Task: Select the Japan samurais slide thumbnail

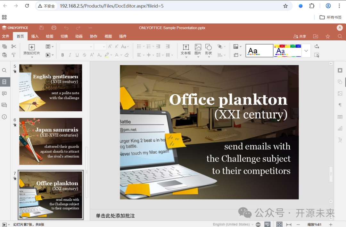Action: (50, 141)
